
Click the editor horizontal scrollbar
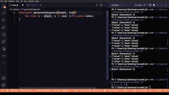[x=58, y=88]
